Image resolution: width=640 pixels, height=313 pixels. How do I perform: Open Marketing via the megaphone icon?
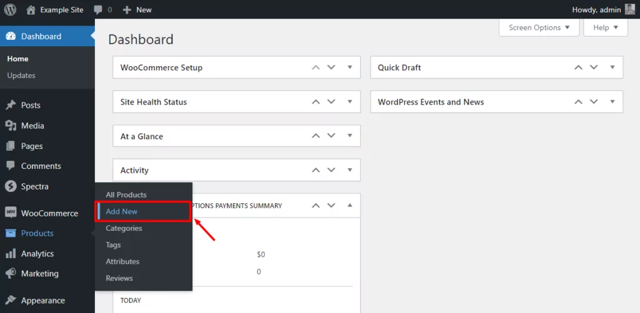[11, 274]
